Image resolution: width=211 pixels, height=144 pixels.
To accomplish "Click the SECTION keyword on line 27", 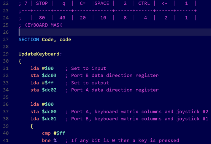I will pyautogui.click(x=29, y=40).
